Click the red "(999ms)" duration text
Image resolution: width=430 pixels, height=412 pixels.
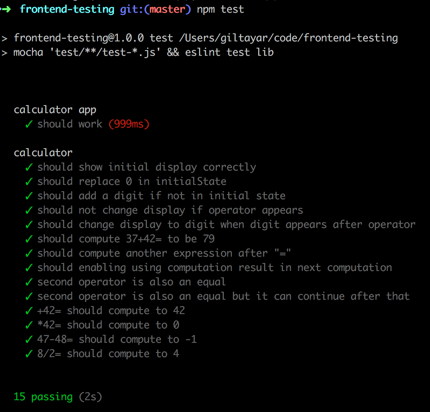[x=129, y=124]
